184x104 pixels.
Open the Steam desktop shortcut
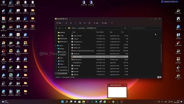click(3, 11)
